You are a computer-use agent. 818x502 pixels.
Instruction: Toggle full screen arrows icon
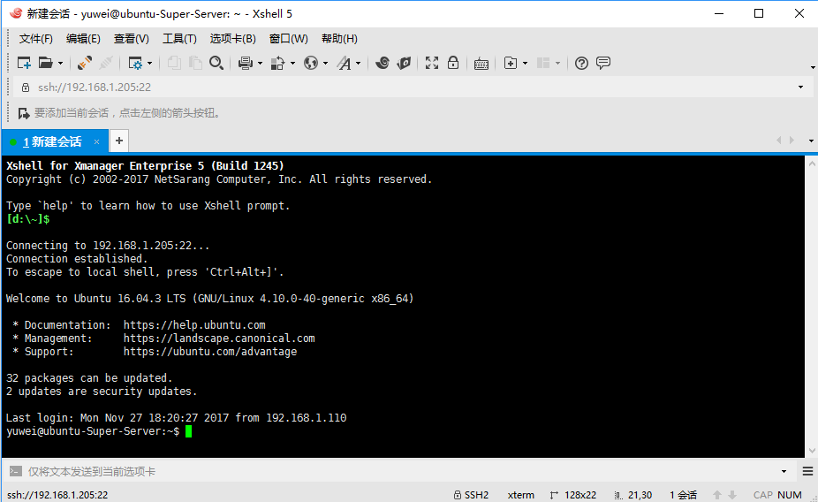431,63
